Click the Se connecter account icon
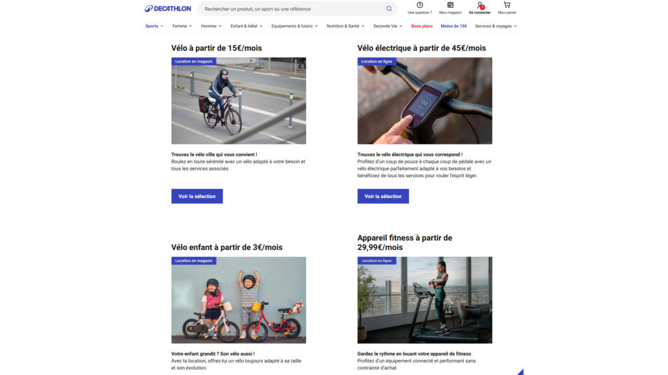 [479, 5]
